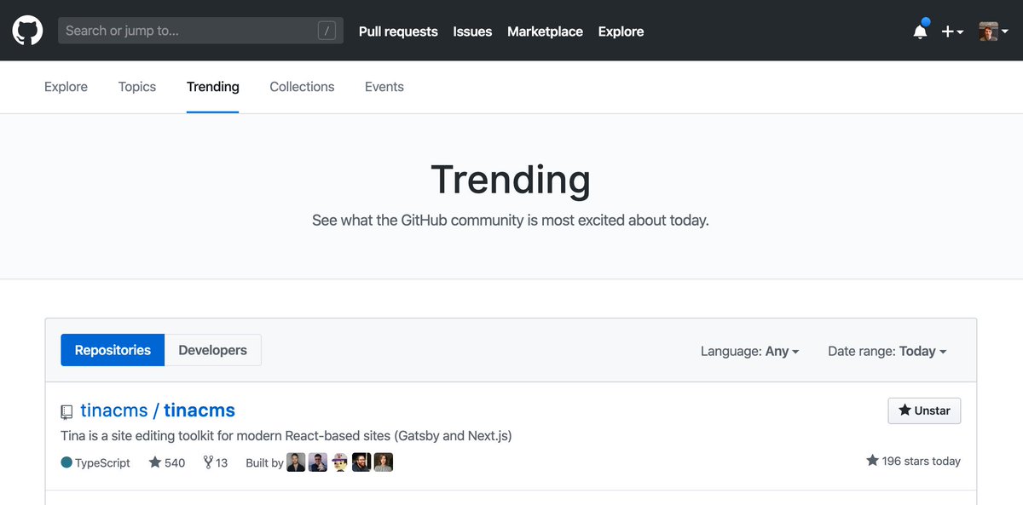The height and width of the screenshot is (505, 1023).
Task: Expand the Date range: Today filter
Action: (887, 351)
